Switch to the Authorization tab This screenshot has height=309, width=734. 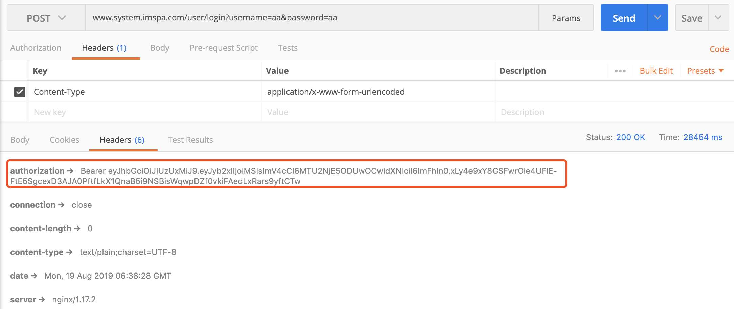pyautogui.click(x=36, y=48)
